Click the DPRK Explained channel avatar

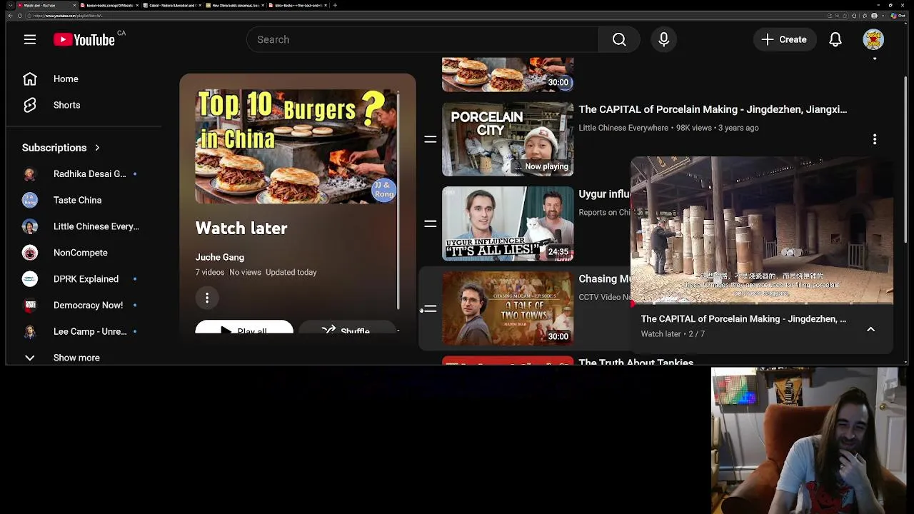[x=30, y=278]
